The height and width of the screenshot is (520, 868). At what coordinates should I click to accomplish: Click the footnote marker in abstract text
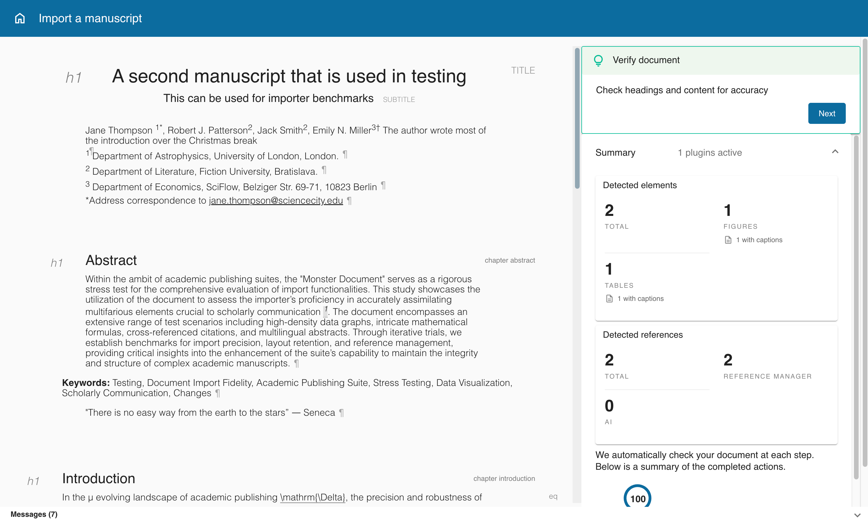(325, 311)
